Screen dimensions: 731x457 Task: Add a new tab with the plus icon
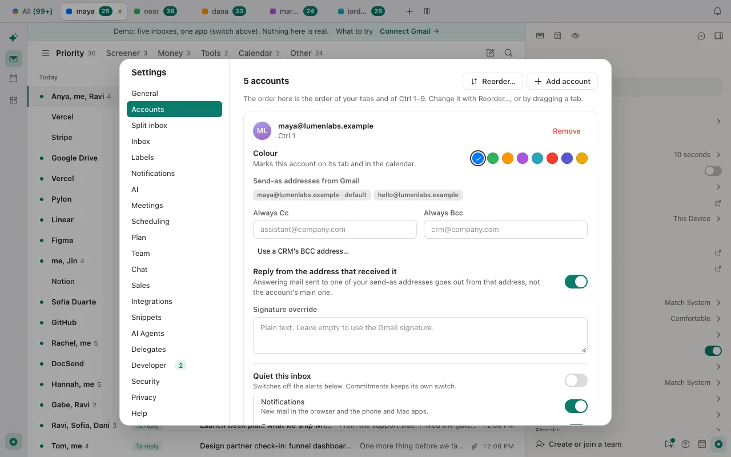pos(409,11)
